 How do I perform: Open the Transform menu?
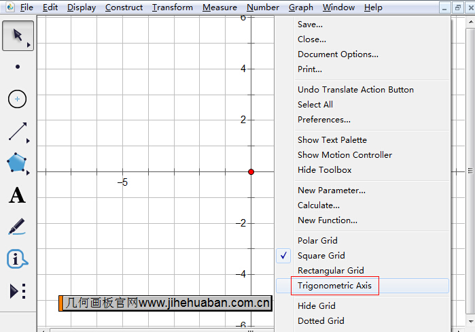click(x=173, y=7)
